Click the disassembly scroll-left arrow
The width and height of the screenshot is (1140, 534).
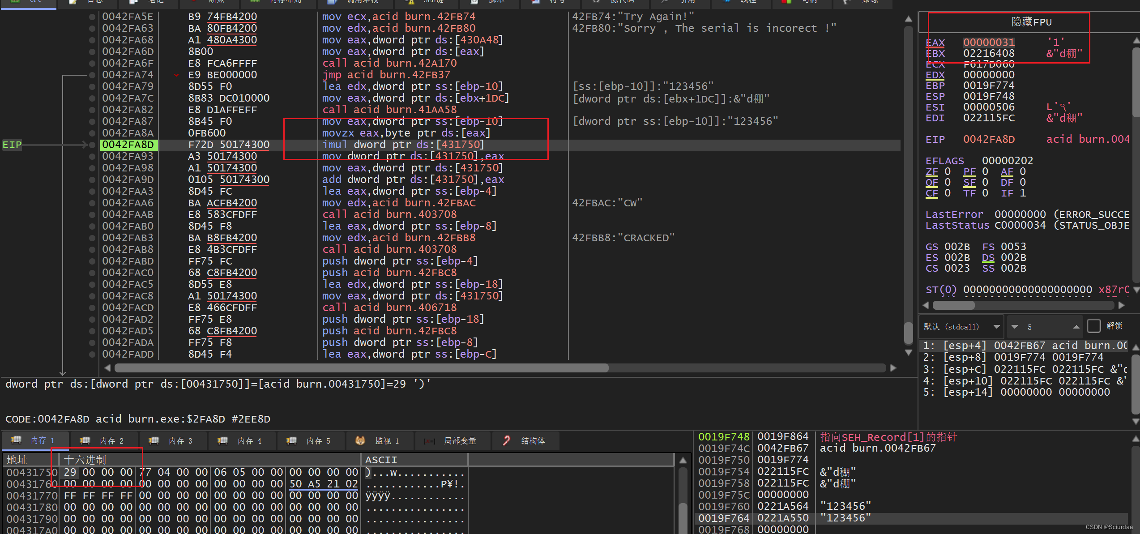(x=107, y=368)
